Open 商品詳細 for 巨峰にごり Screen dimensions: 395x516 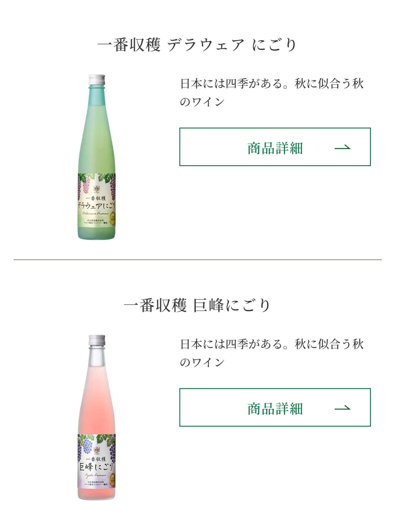click(x=275, y=407)
